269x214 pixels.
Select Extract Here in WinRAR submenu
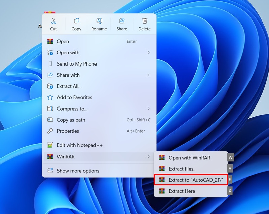[182, 191]
